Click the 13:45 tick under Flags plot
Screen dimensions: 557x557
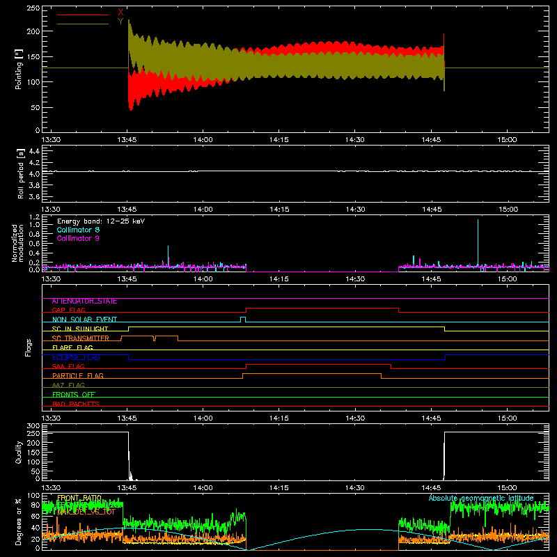(127, 418)
